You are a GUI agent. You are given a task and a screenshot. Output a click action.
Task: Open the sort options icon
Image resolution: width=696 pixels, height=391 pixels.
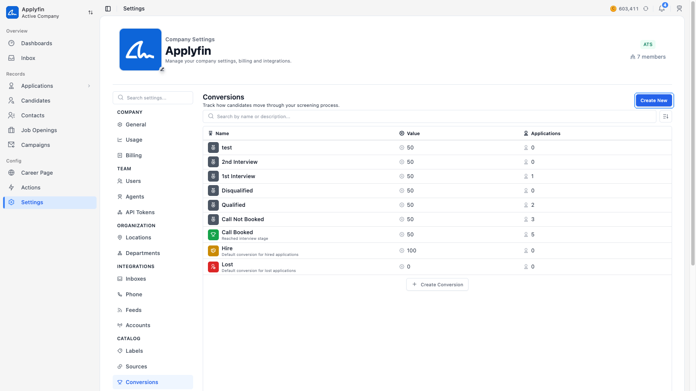666,116
